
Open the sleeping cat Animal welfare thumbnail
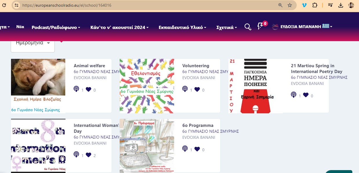point(38,86)
